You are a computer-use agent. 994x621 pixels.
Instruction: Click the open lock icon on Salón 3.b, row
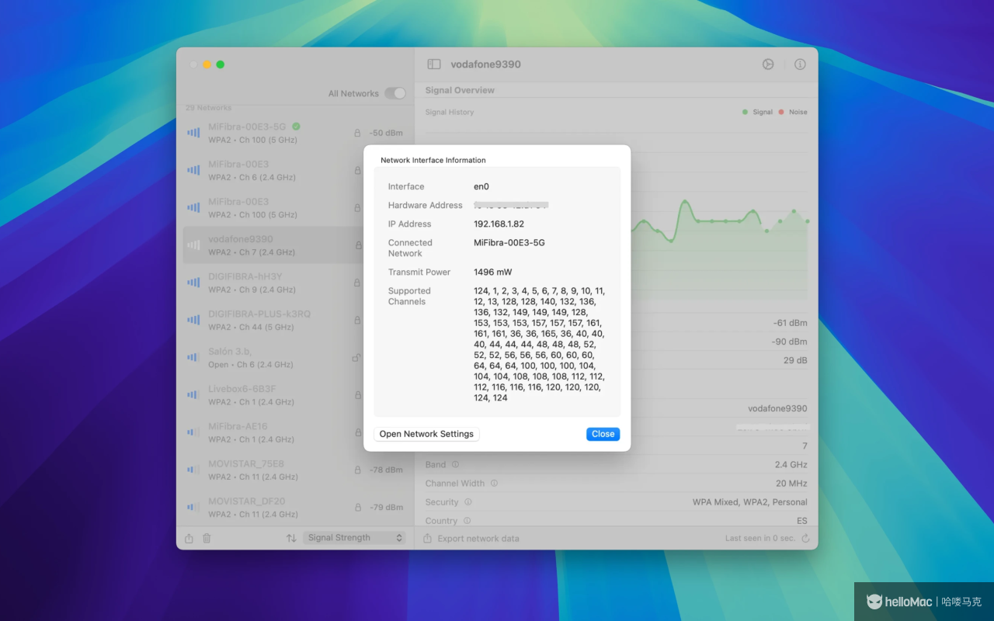pyautogui.click(x=356, y=357)
